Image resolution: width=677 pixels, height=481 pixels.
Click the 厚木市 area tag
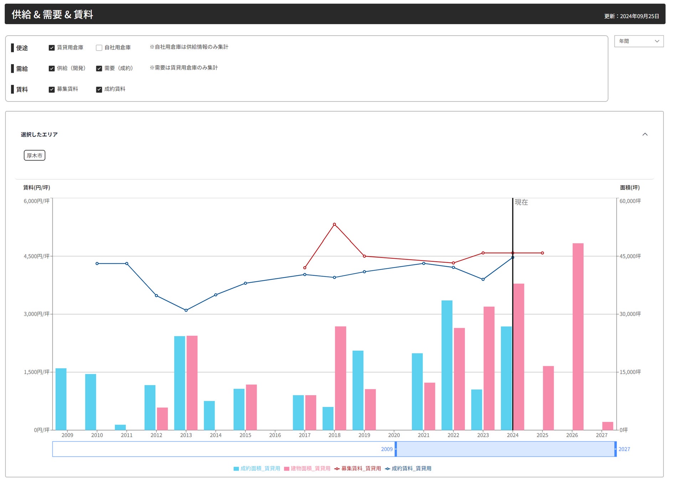(x=35, y=155)
